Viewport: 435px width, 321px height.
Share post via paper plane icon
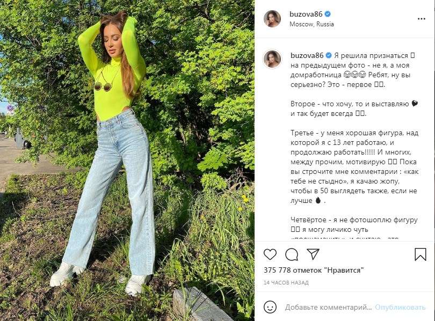coord(313,254)
